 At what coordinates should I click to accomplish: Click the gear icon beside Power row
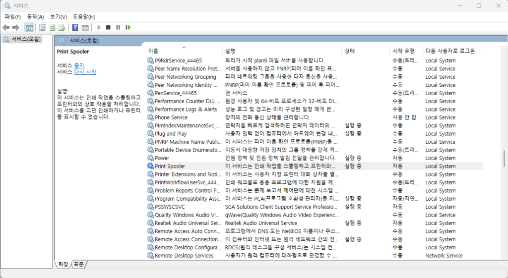[150, 158]
